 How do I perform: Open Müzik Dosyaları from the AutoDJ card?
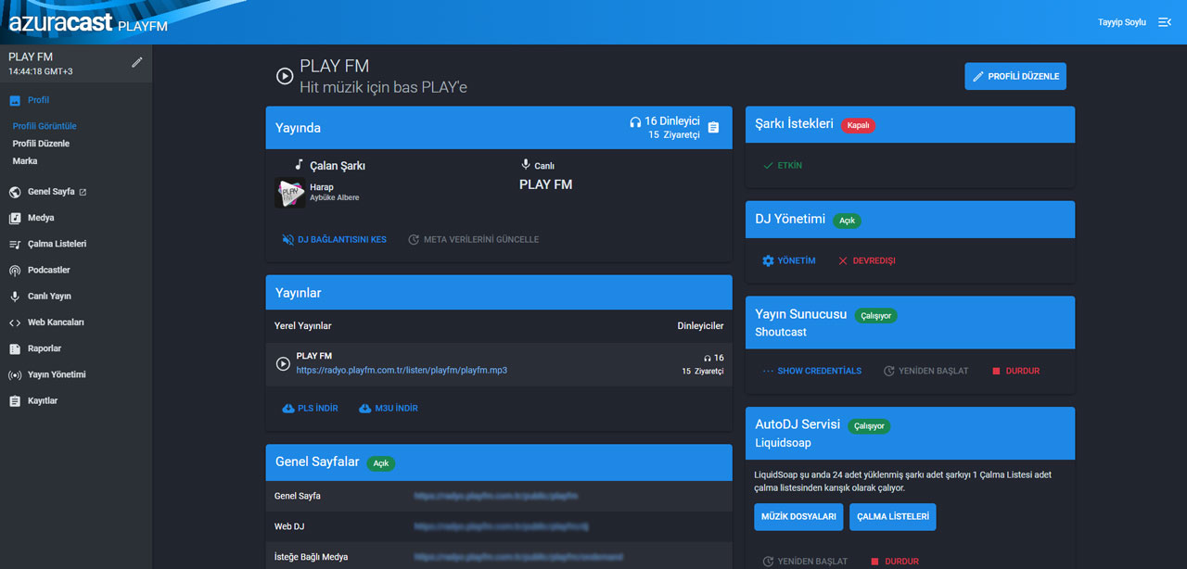coord(798,516)
